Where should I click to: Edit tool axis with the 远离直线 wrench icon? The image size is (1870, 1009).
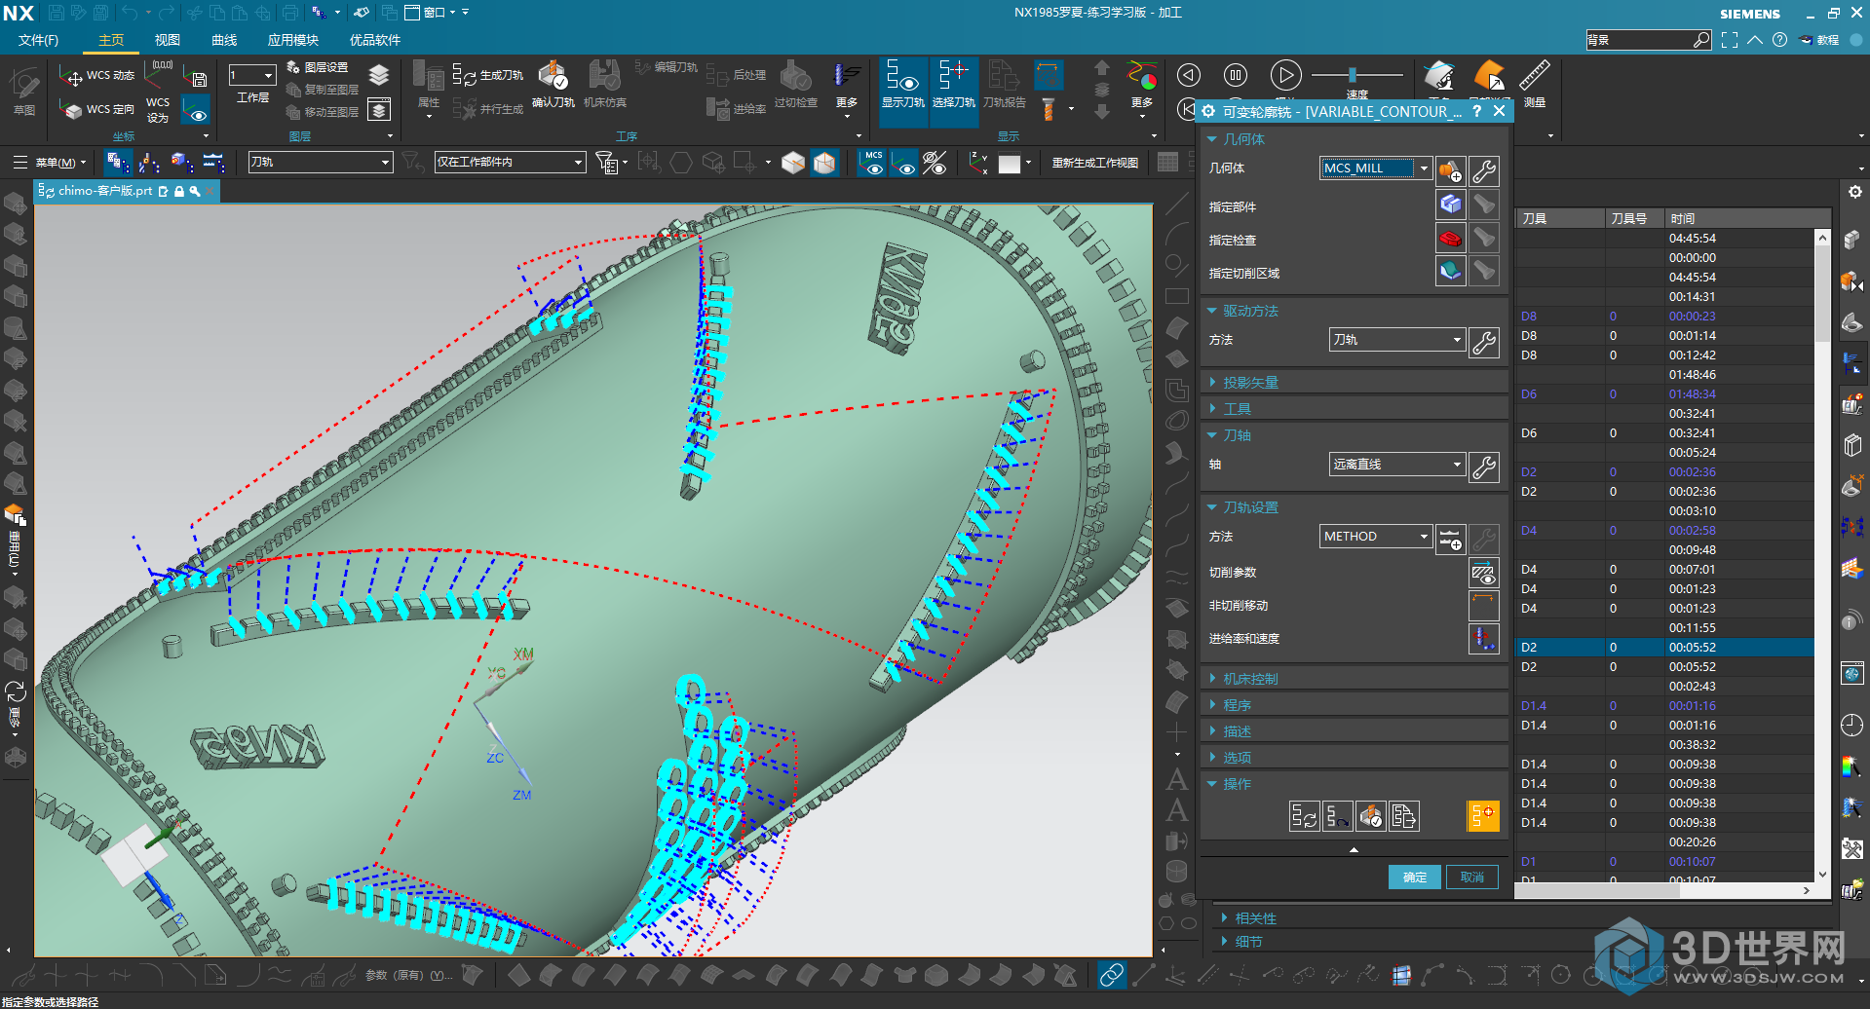click(1483, 467)
